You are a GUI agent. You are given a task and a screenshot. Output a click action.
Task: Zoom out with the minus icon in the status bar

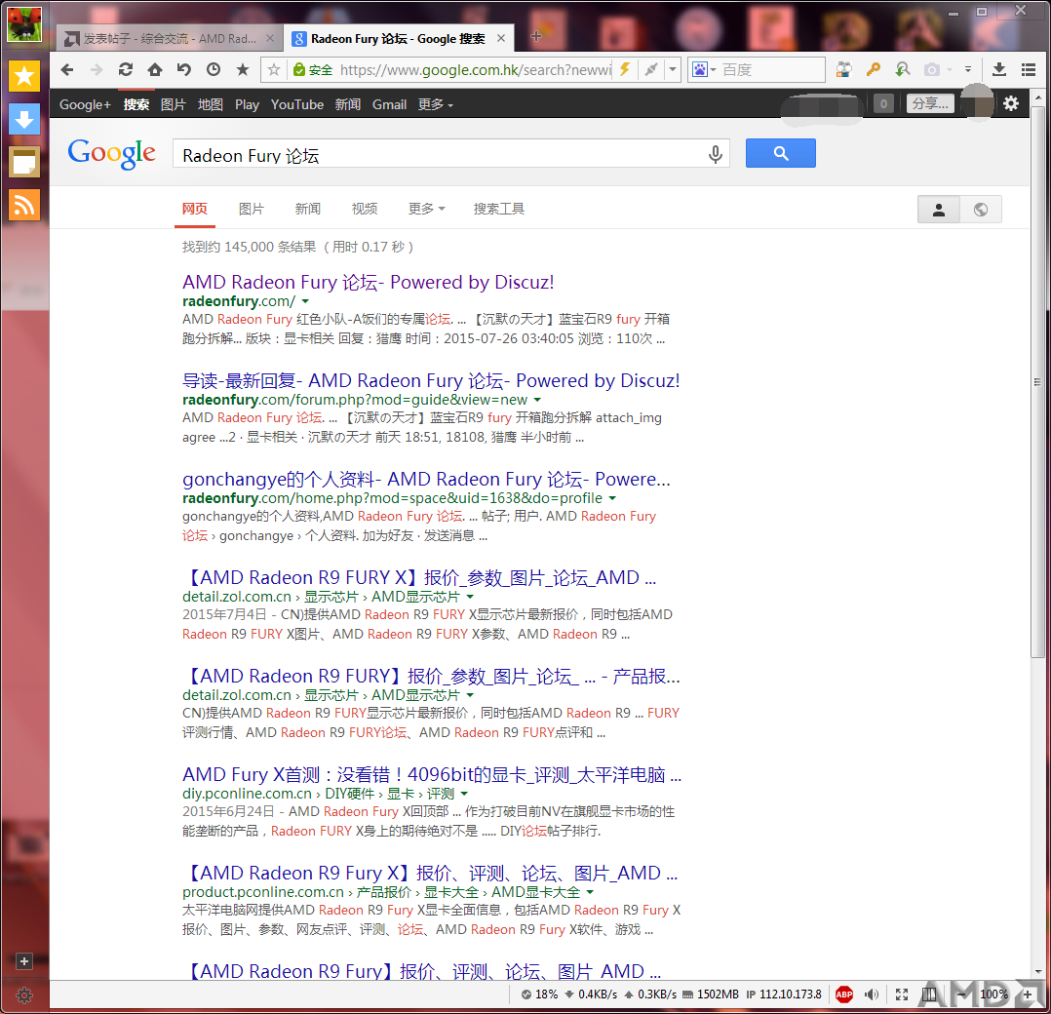pyautogui.click(x=963, y=994)
